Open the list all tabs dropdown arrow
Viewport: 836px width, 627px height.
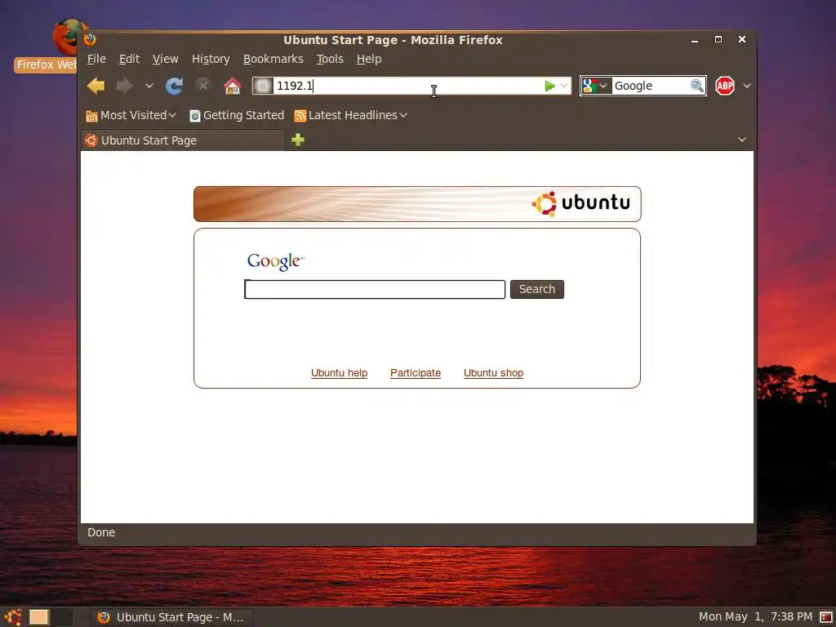(x=741, y=140)
